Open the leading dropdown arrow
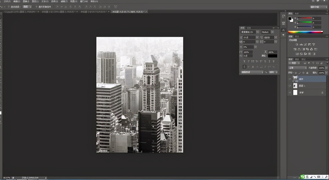The image size is (329, 180). coord(276,37)
